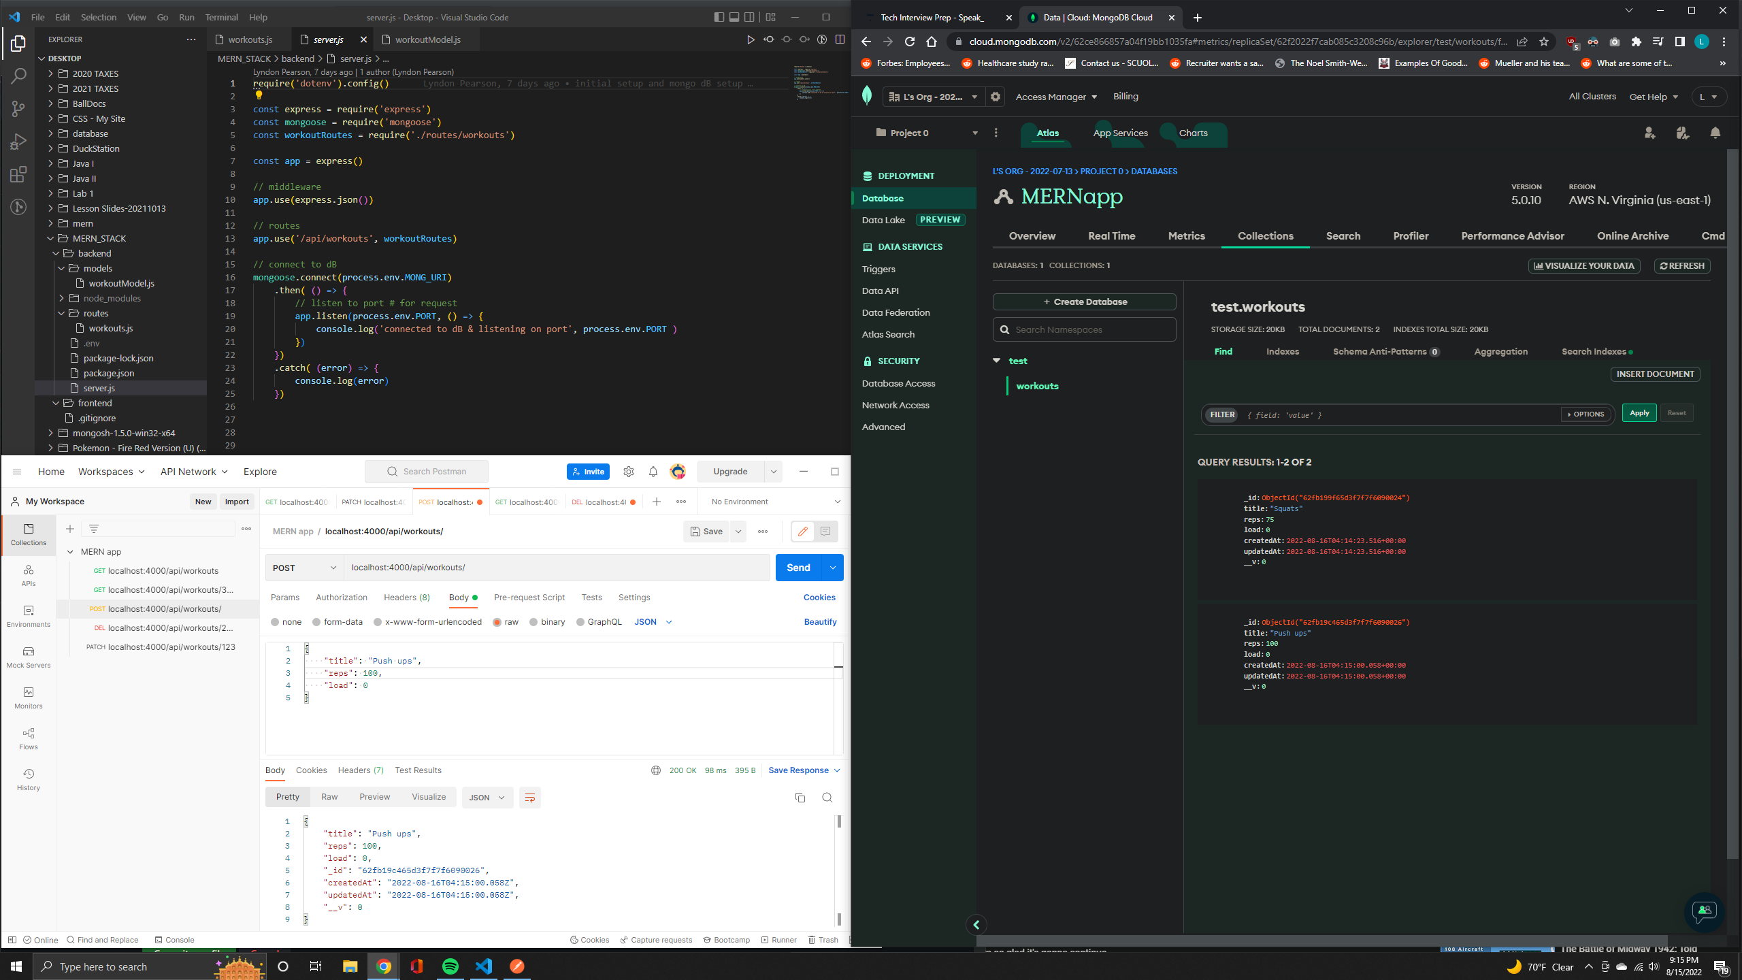
Task: Select Collections in Postman's left sidebar
Action: 28,536
